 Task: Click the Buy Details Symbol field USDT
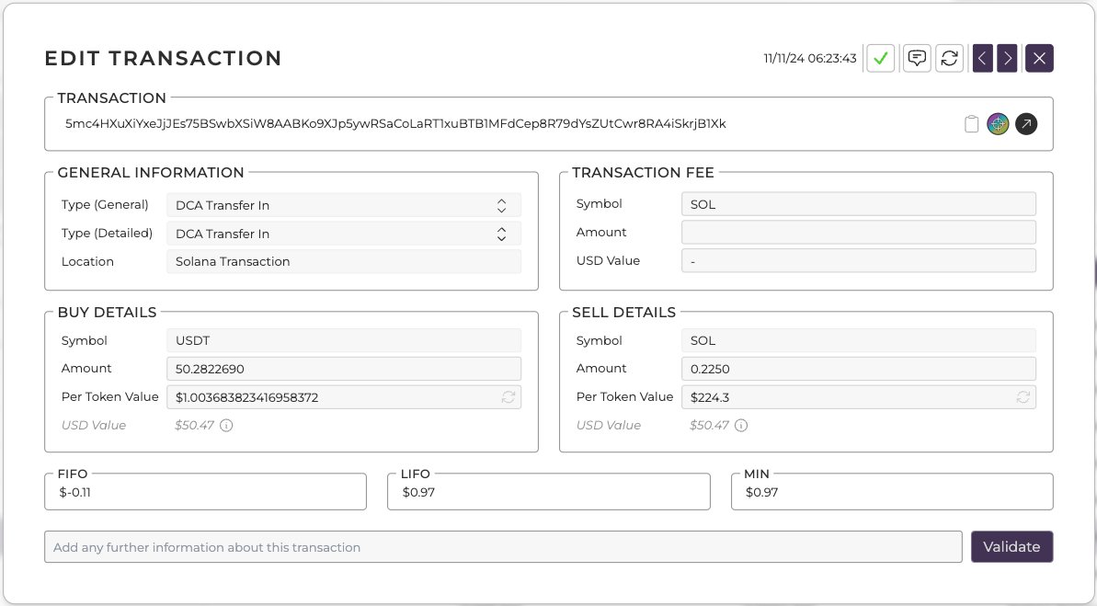click(344, 340)
